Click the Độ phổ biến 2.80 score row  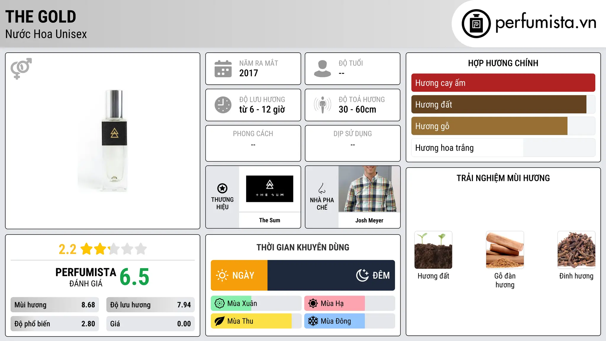(55, 324)
